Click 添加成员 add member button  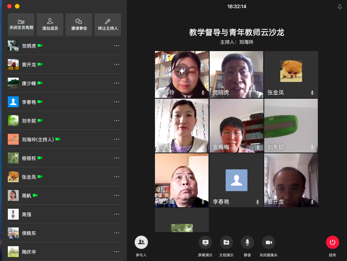[x=50, y=25]
